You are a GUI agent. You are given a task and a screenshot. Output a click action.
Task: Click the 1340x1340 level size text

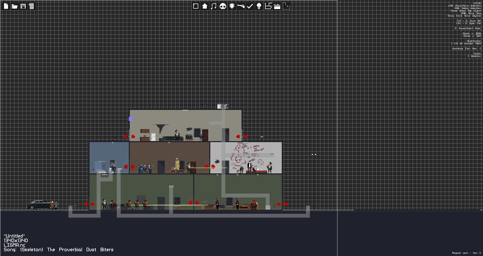tap(16, 240)
